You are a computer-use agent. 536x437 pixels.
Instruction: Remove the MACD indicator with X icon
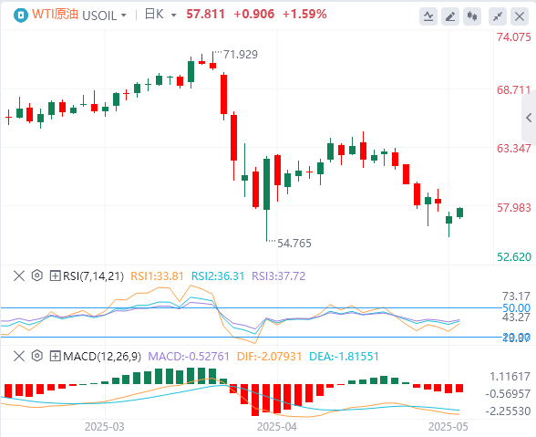19,356
